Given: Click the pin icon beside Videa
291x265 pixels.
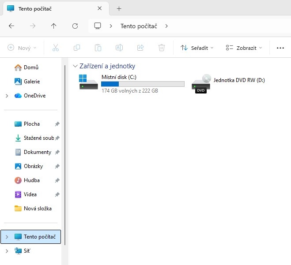Looking at the screenshot, I should click(x=57, y=194).
